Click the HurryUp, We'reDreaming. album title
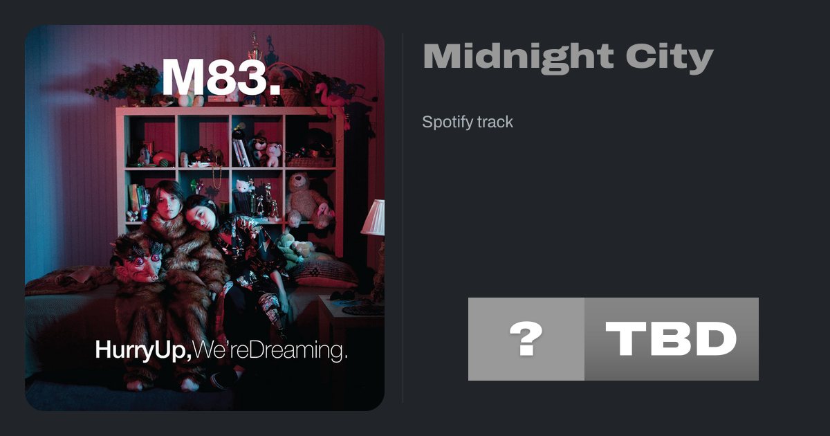 221,350
